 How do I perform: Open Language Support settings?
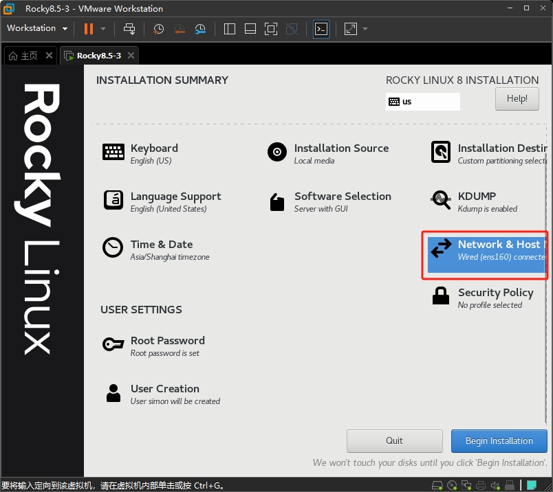click(x=162, y=202)
